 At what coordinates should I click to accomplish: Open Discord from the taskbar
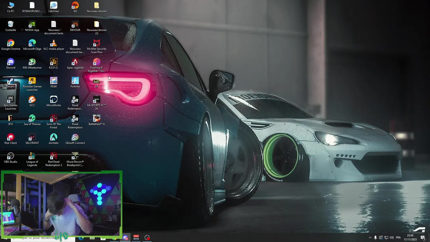click(x=126, y=238)
